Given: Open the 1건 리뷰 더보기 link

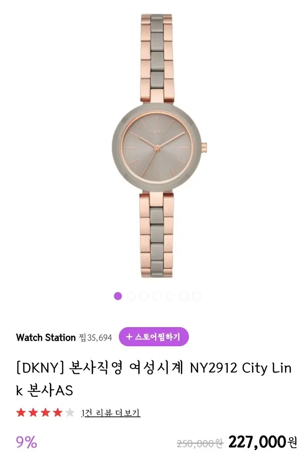Looking at the screenshot, I should (111, 413).
